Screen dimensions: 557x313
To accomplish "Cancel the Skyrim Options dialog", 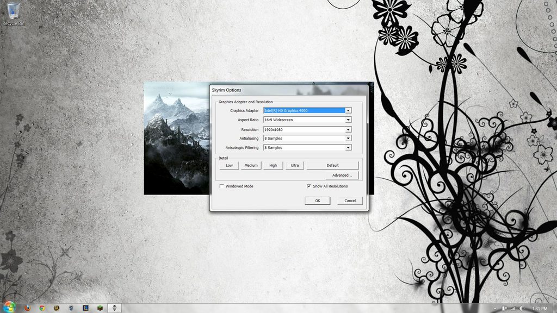I will coord(350,201).
